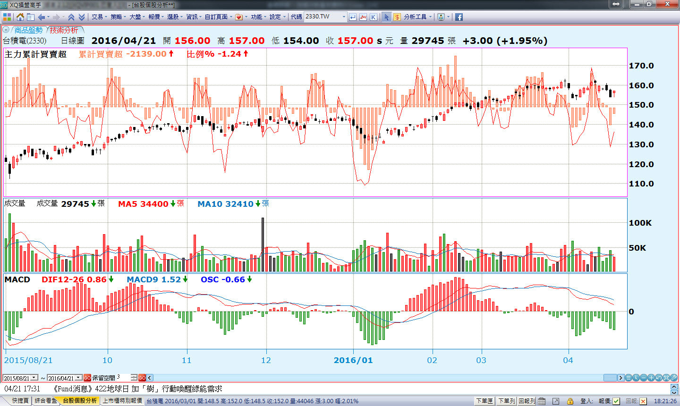Expand the 分析工具 dropdown

(x=418, y=17)
